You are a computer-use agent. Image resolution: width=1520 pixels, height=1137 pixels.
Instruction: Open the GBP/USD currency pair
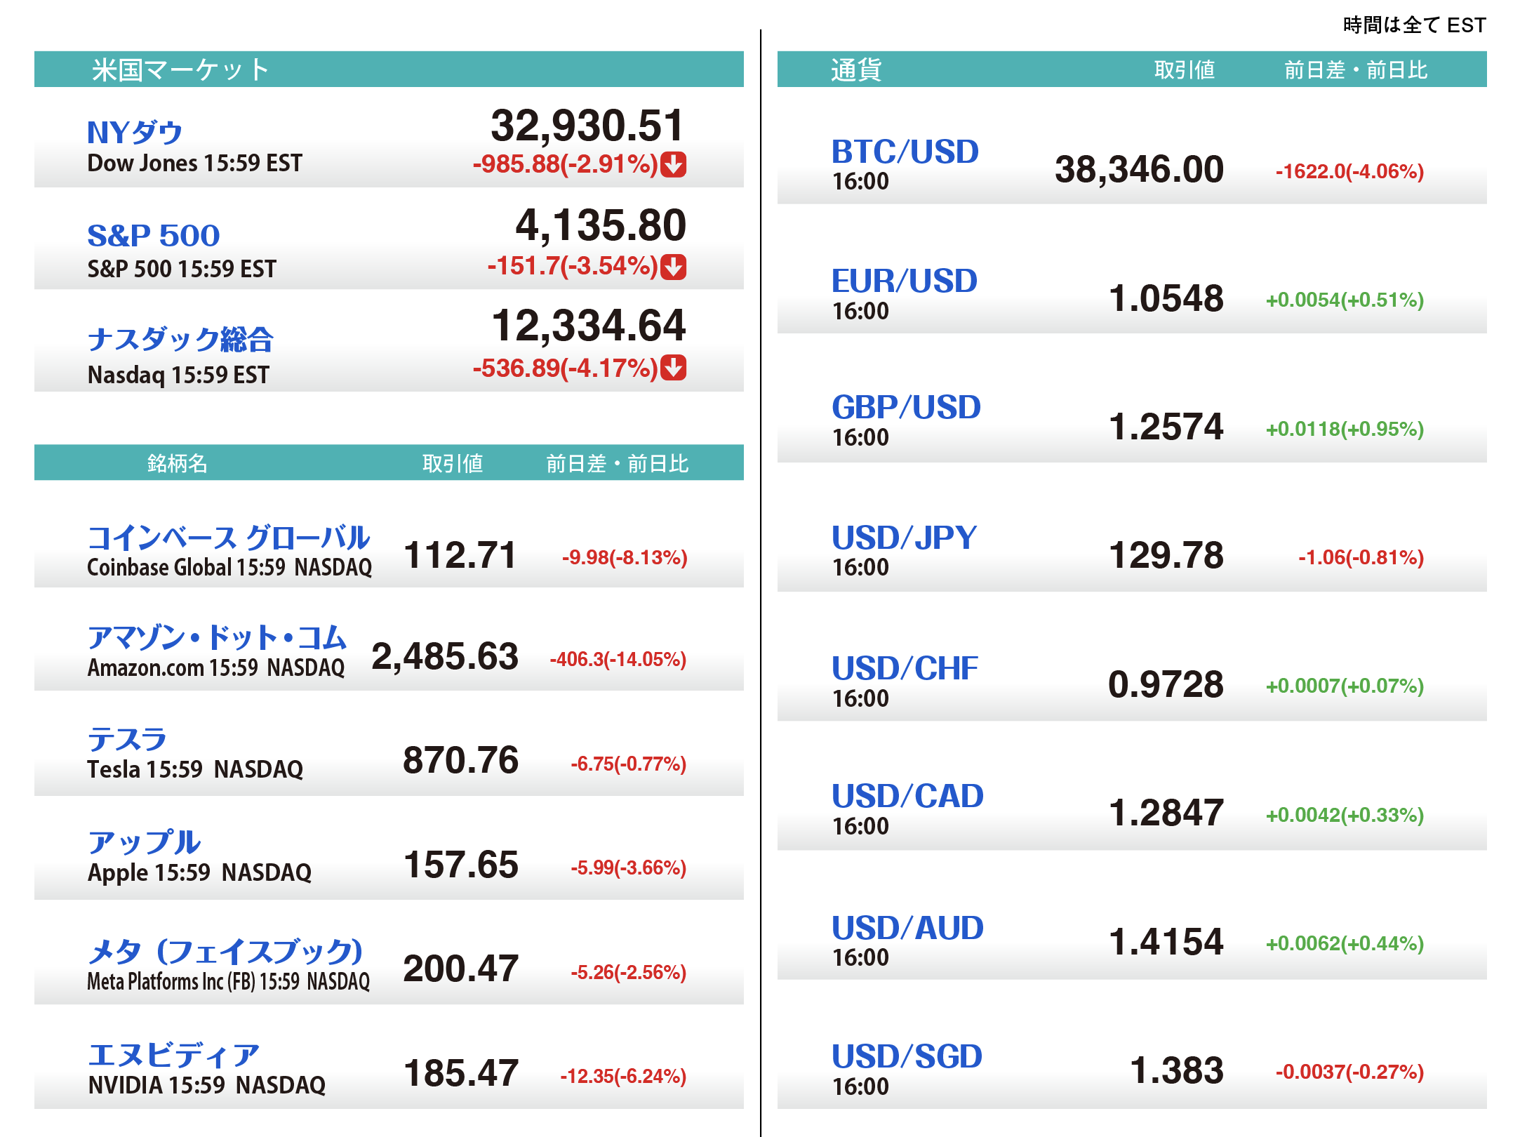click(x=906, y=407)
